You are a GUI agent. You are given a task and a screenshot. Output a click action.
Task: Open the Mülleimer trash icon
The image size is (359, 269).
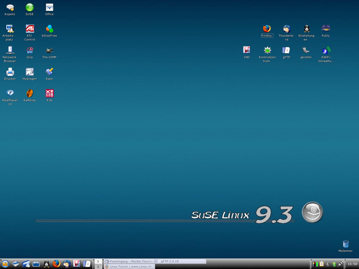tap(345, 246)
